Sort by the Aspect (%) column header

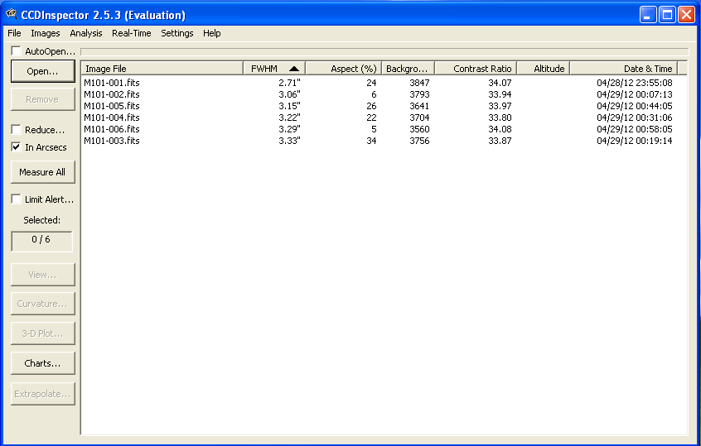(343, 69)
